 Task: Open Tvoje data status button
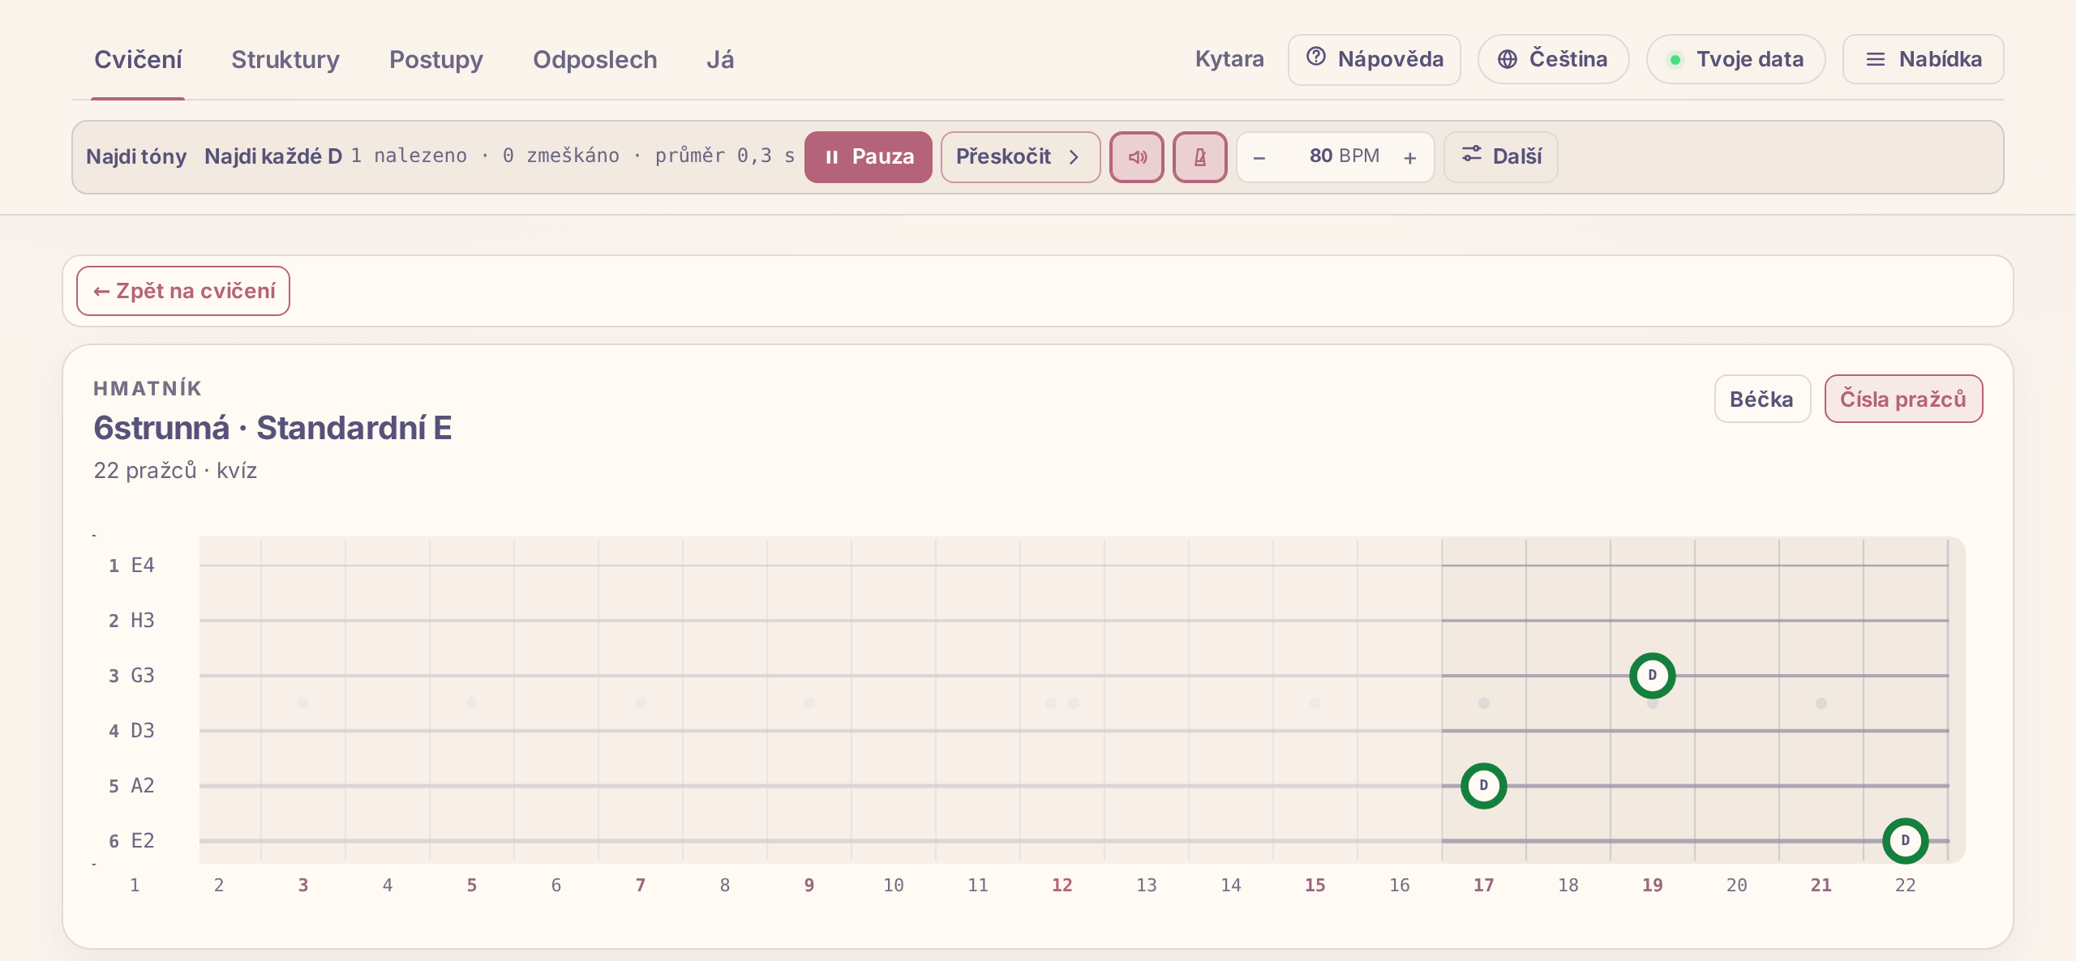[x=1736, y=59]
